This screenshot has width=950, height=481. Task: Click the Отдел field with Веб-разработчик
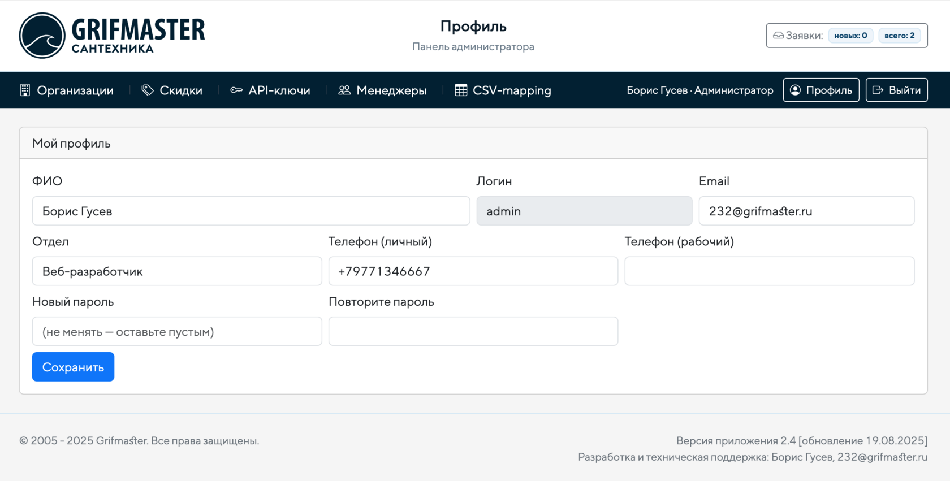click(177, 271)
